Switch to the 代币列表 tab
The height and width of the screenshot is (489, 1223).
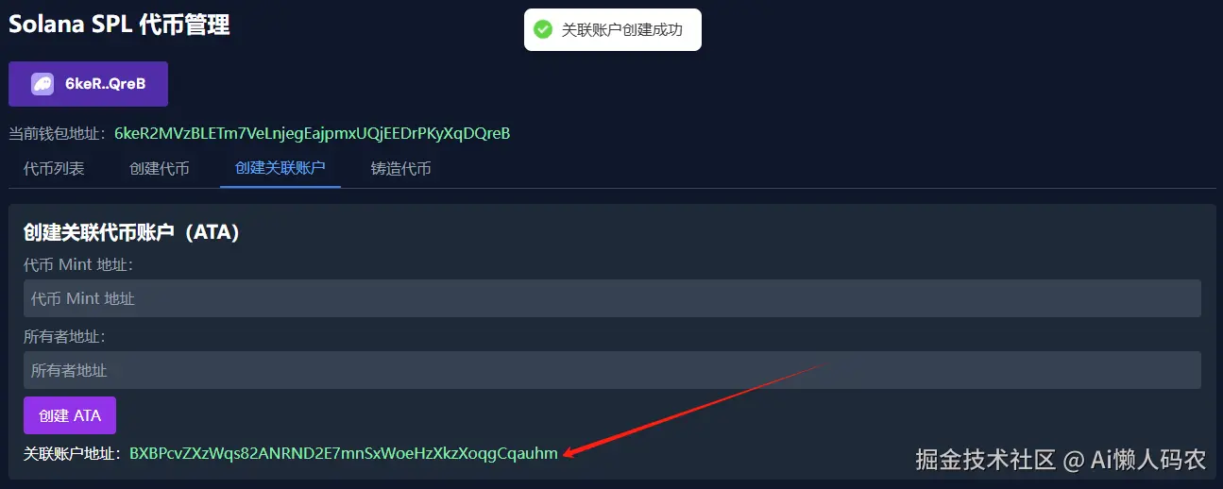pyautogui.click(x=54, y=169)
